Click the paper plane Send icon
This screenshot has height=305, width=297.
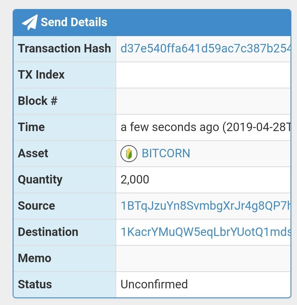coord(30,22)
